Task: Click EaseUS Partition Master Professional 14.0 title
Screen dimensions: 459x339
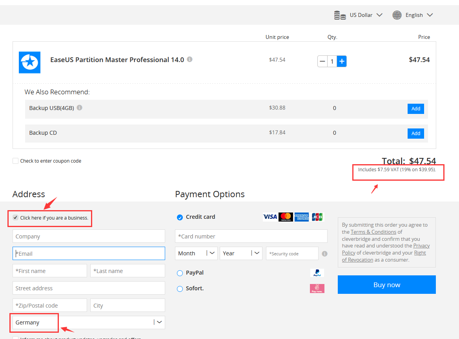Action: click(117, 59)
